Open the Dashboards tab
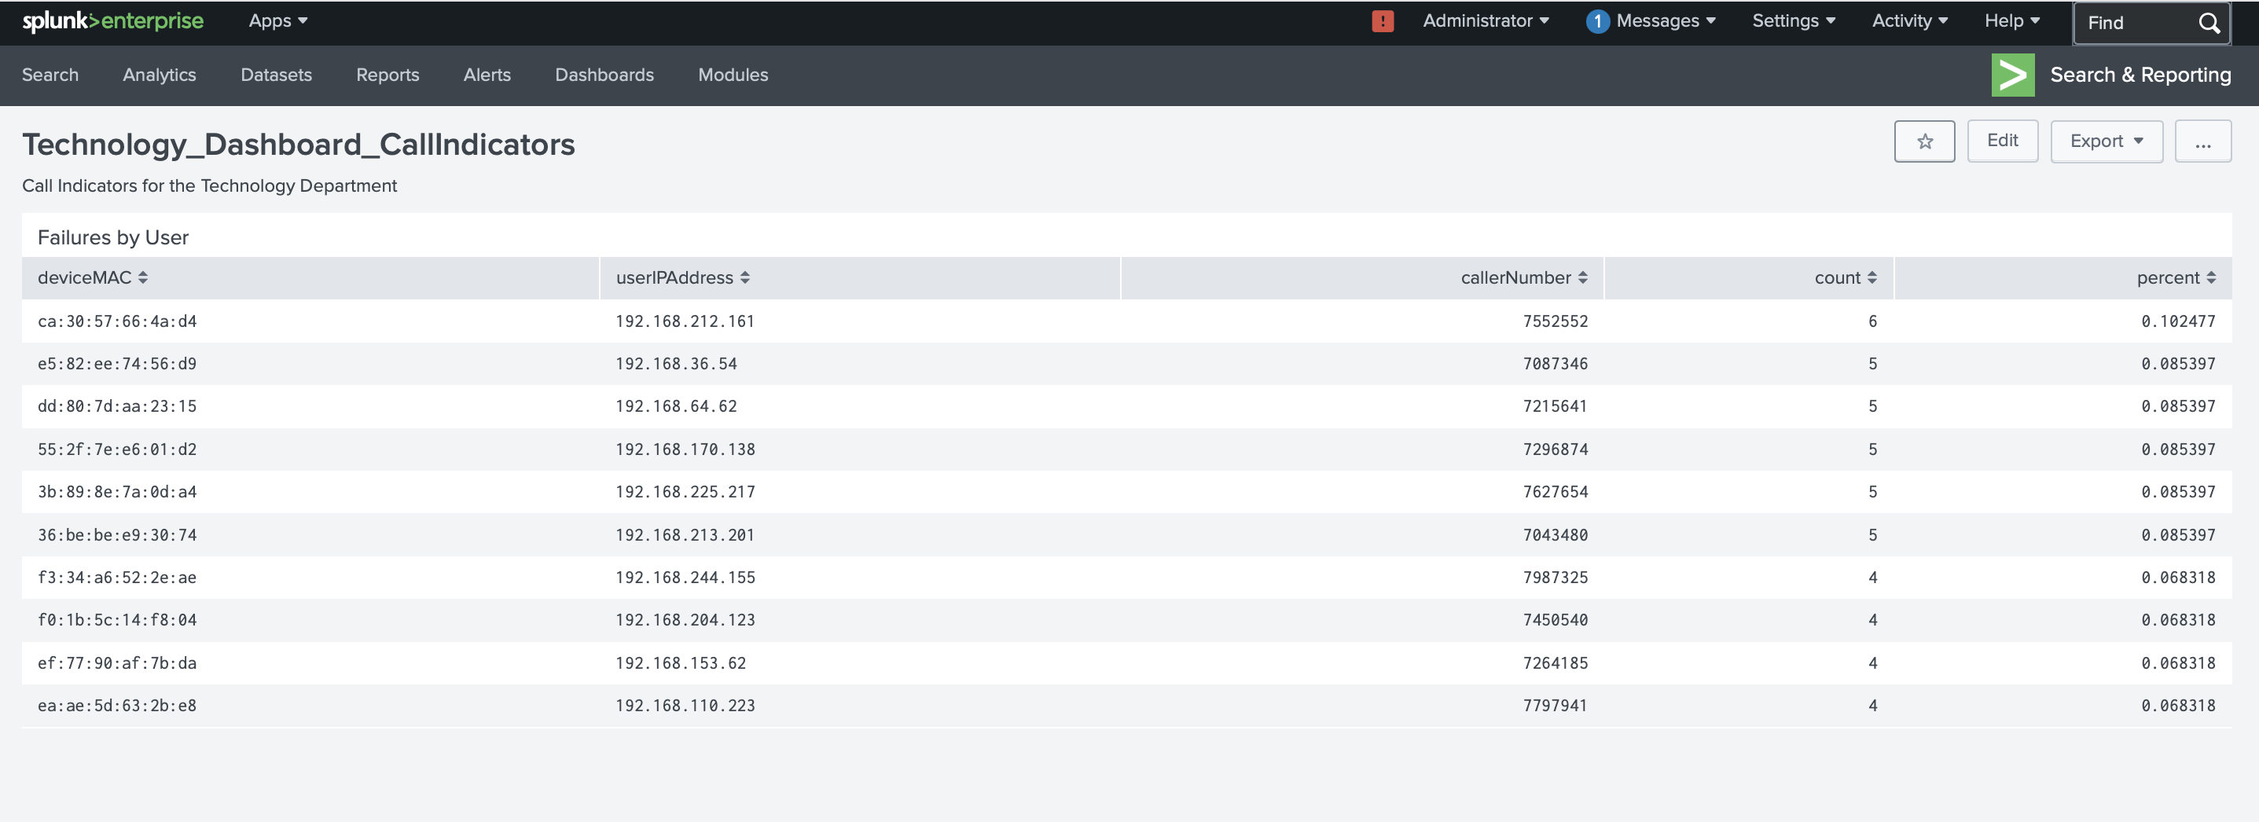Screen dimensions: 2259x822 (604, 75)
